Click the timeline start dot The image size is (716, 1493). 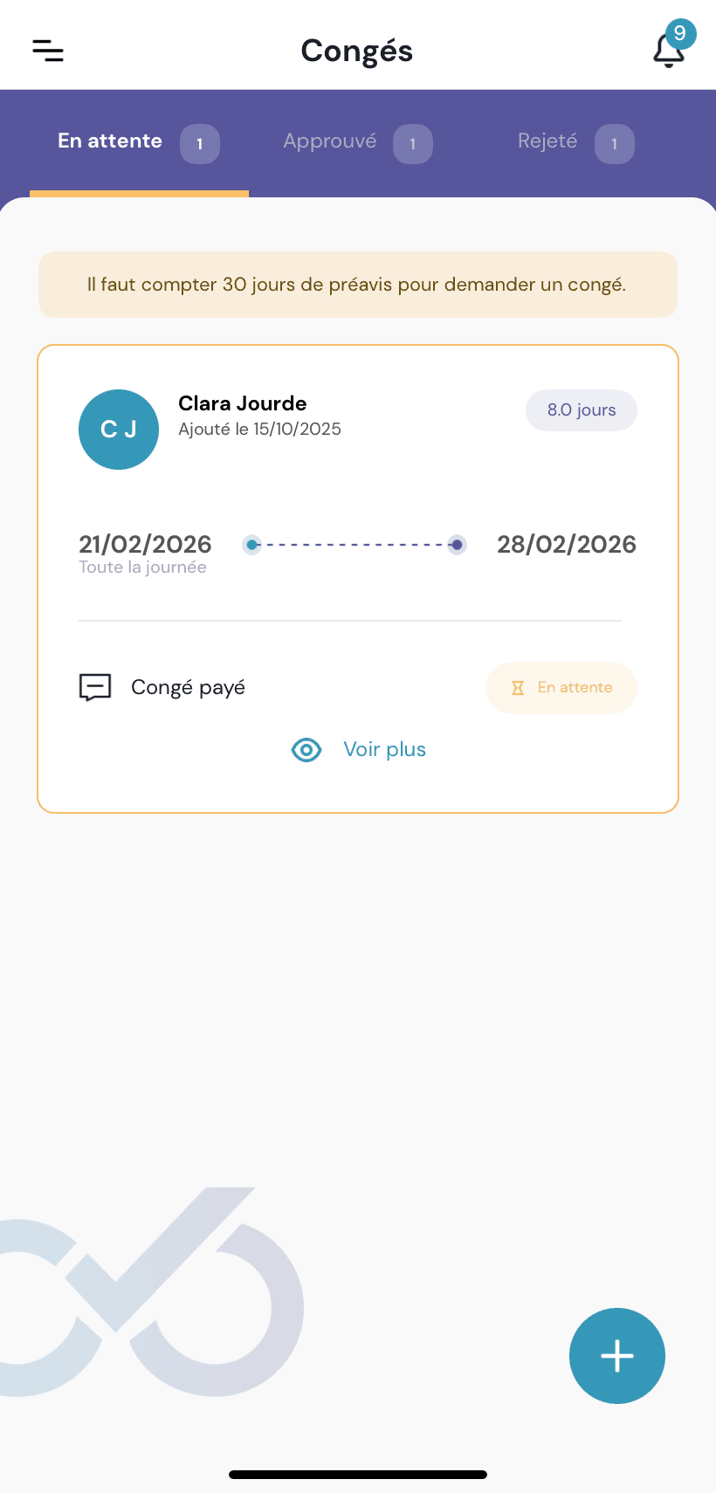[x=252, y=545]
